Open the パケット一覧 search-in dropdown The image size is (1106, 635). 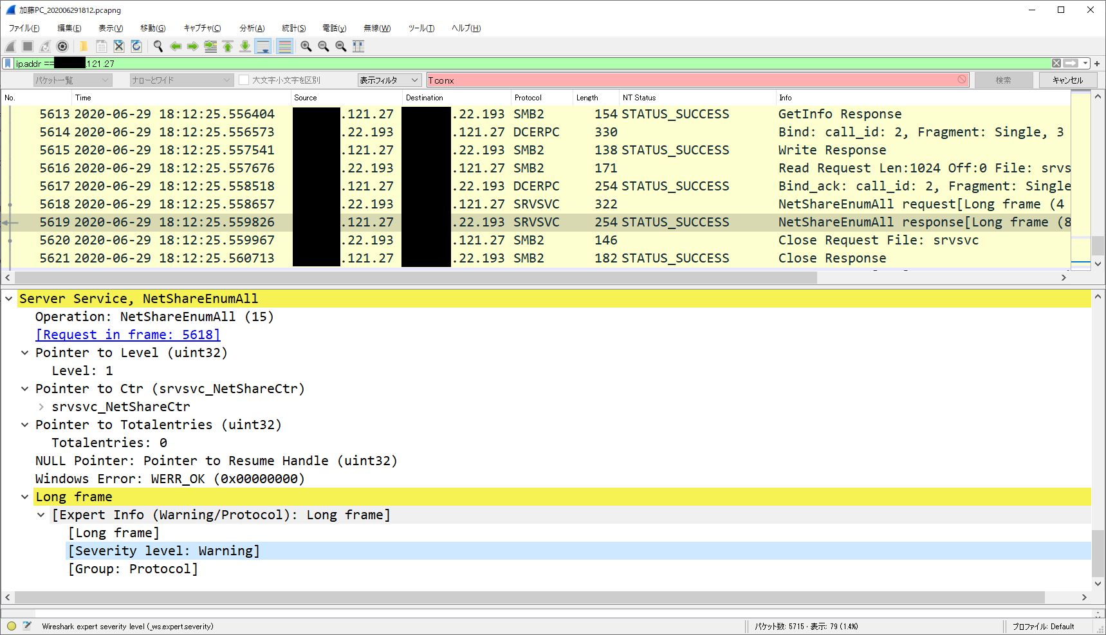pyautogui.click(x=73, y=80)
